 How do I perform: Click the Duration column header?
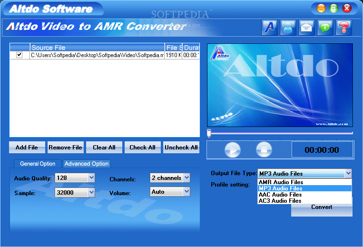click(191, 48)
